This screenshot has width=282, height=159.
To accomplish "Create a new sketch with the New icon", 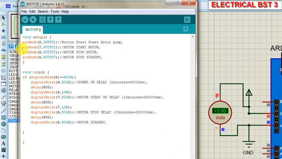I will [42, 19].
